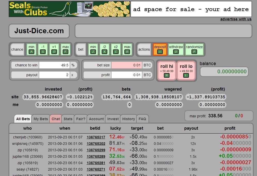
Task: Decrease chance with the -1 button
Action: [43, 49]
